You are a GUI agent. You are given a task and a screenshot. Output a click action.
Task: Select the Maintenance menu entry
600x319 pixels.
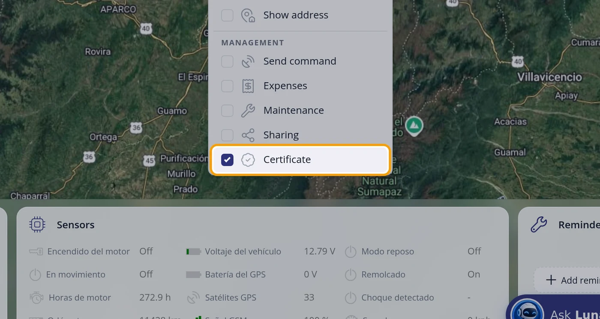(x=300, y=111)
